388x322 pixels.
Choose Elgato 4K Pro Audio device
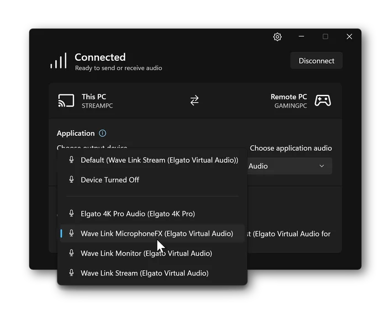(152, 214)
